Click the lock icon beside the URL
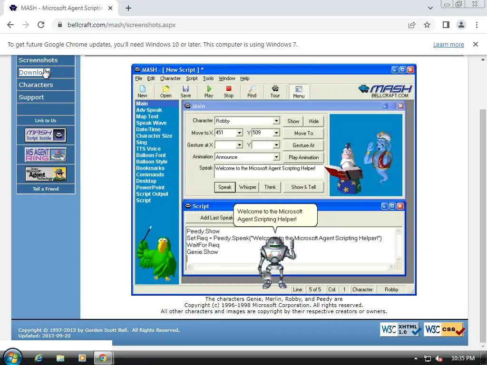 point(60,25)
